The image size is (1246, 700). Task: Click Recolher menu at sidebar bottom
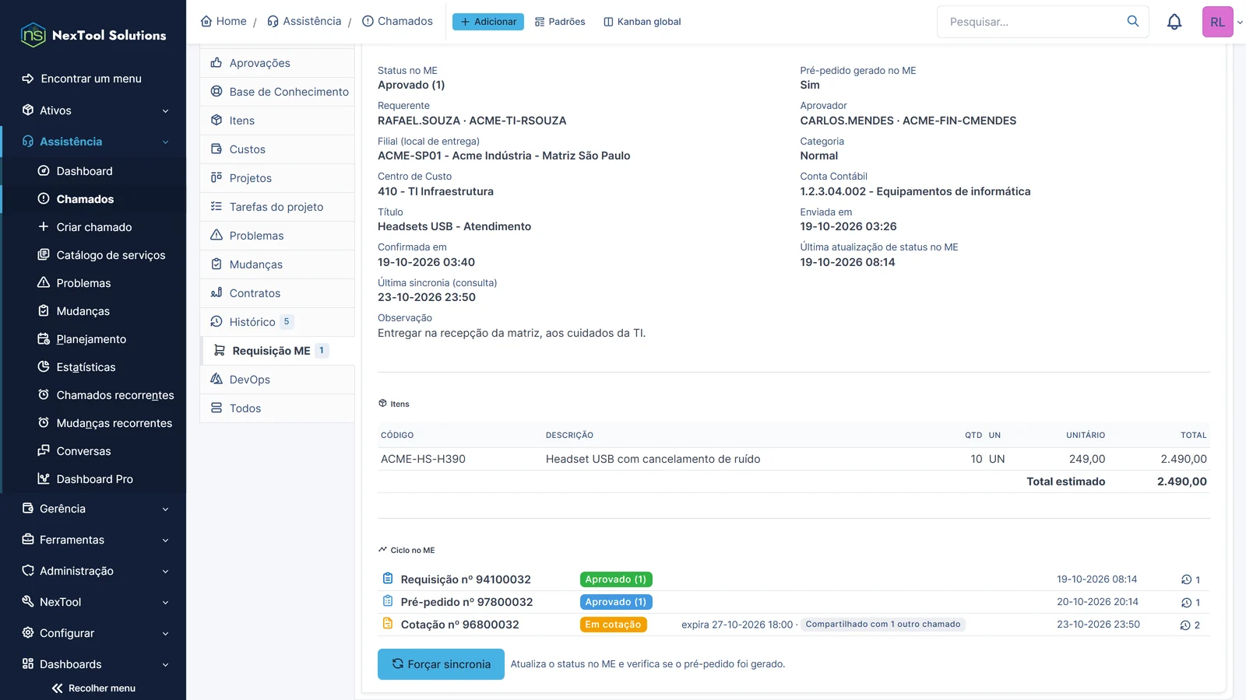tap(93, 688)
